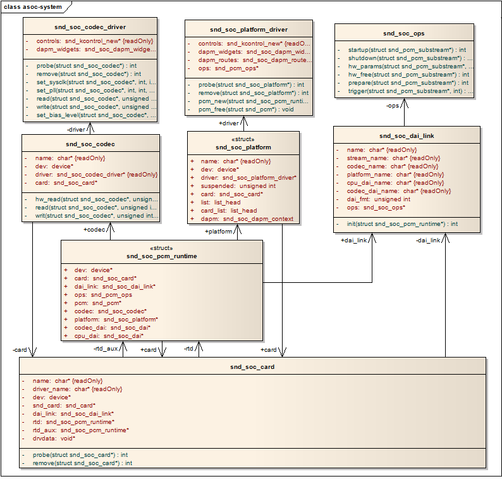The height and width of the screenshot is (486, 502).
Task: Select the '-rtd_aux' association role label
Action: coord(105,349)
